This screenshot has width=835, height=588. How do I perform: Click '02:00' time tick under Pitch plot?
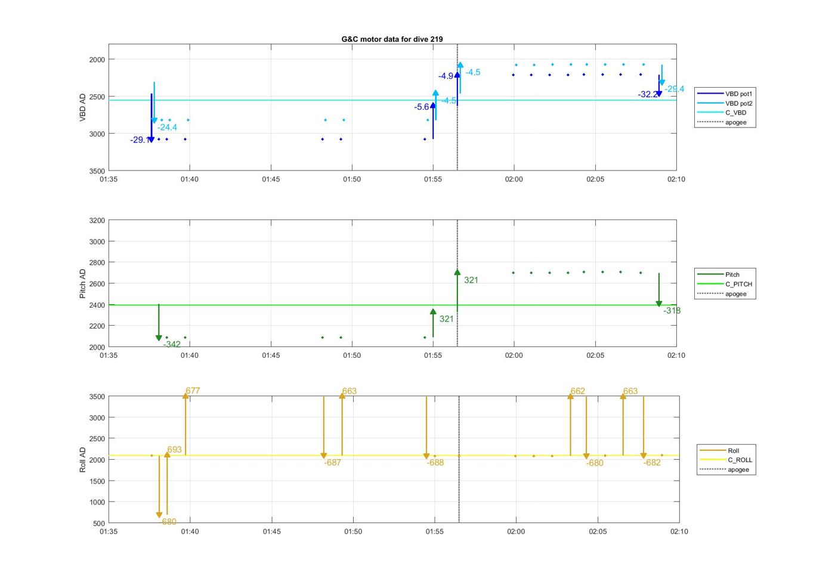point(514,355)
